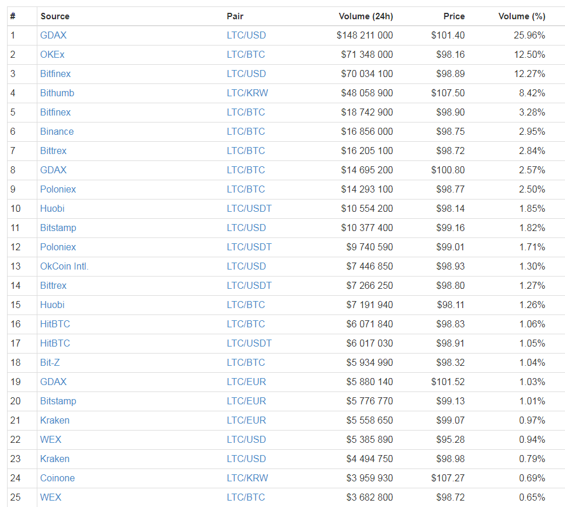Open the Bithumb source link
The height and width of the screenshot is (507, 565).
pos(57,93)
